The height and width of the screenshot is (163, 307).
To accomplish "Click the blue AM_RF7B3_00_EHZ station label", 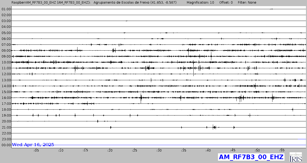I will click(x=251, y=157).
